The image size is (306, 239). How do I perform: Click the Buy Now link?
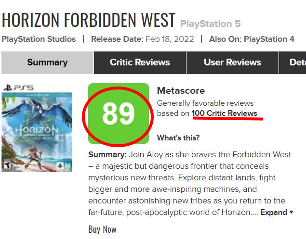coord(102,229)
